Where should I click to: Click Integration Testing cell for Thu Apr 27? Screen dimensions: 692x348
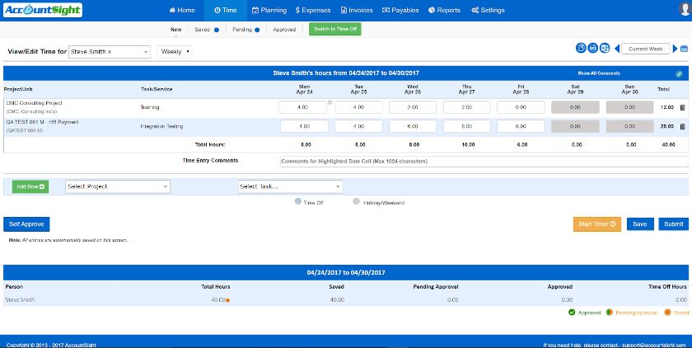(467, 126)
